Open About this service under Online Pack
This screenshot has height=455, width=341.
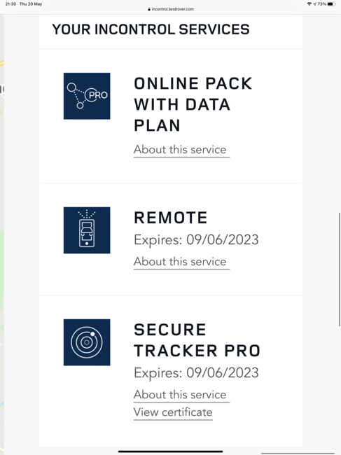181,150
